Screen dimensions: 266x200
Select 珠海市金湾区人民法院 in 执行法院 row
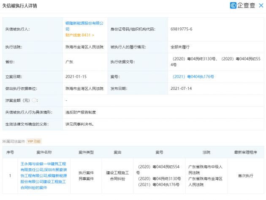[84, 47]
